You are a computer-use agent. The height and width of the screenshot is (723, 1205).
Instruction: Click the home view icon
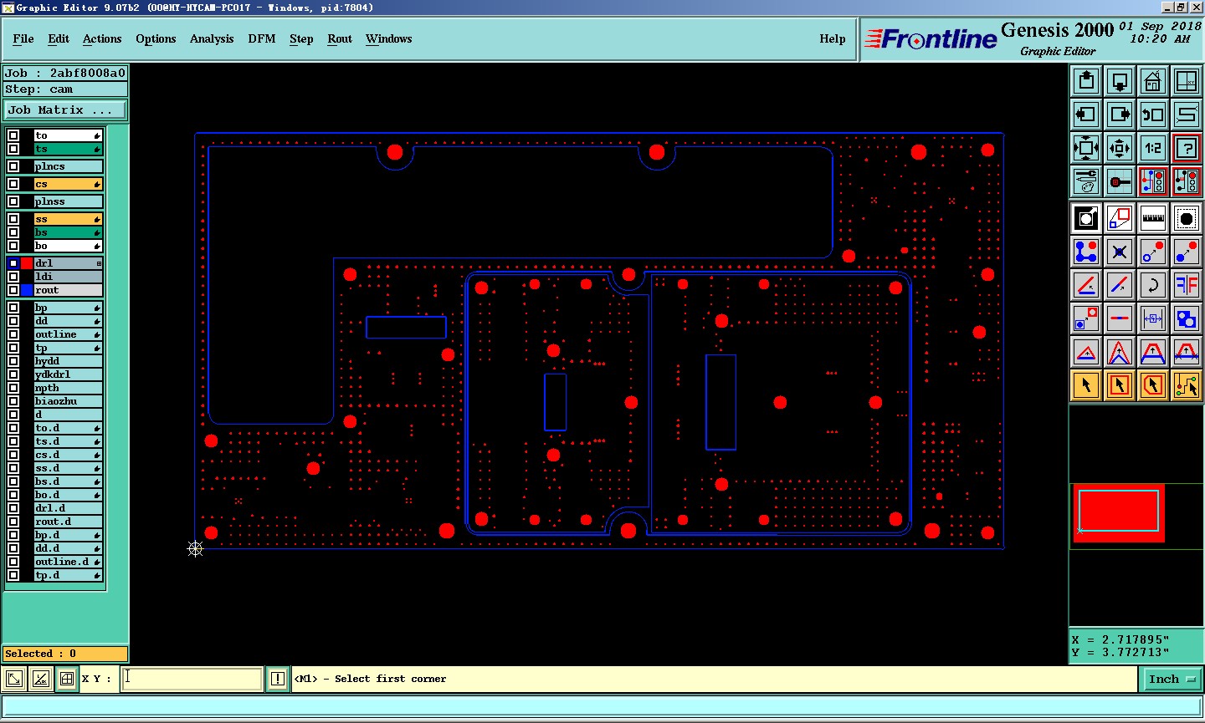tap(1153, 81)
